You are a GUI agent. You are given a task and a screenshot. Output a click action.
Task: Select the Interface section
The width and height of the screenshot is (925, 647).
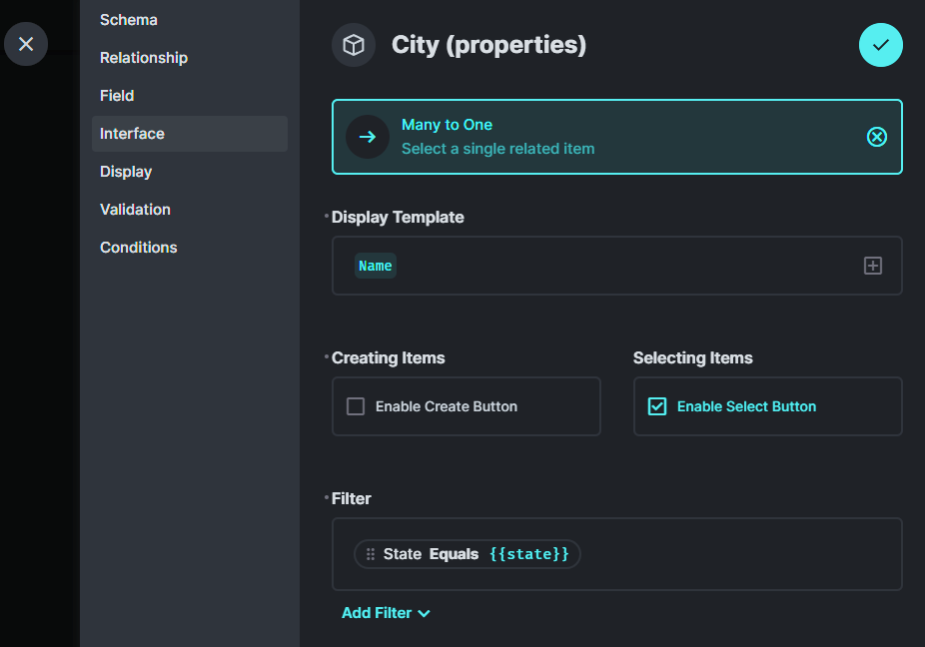point(190,134)
